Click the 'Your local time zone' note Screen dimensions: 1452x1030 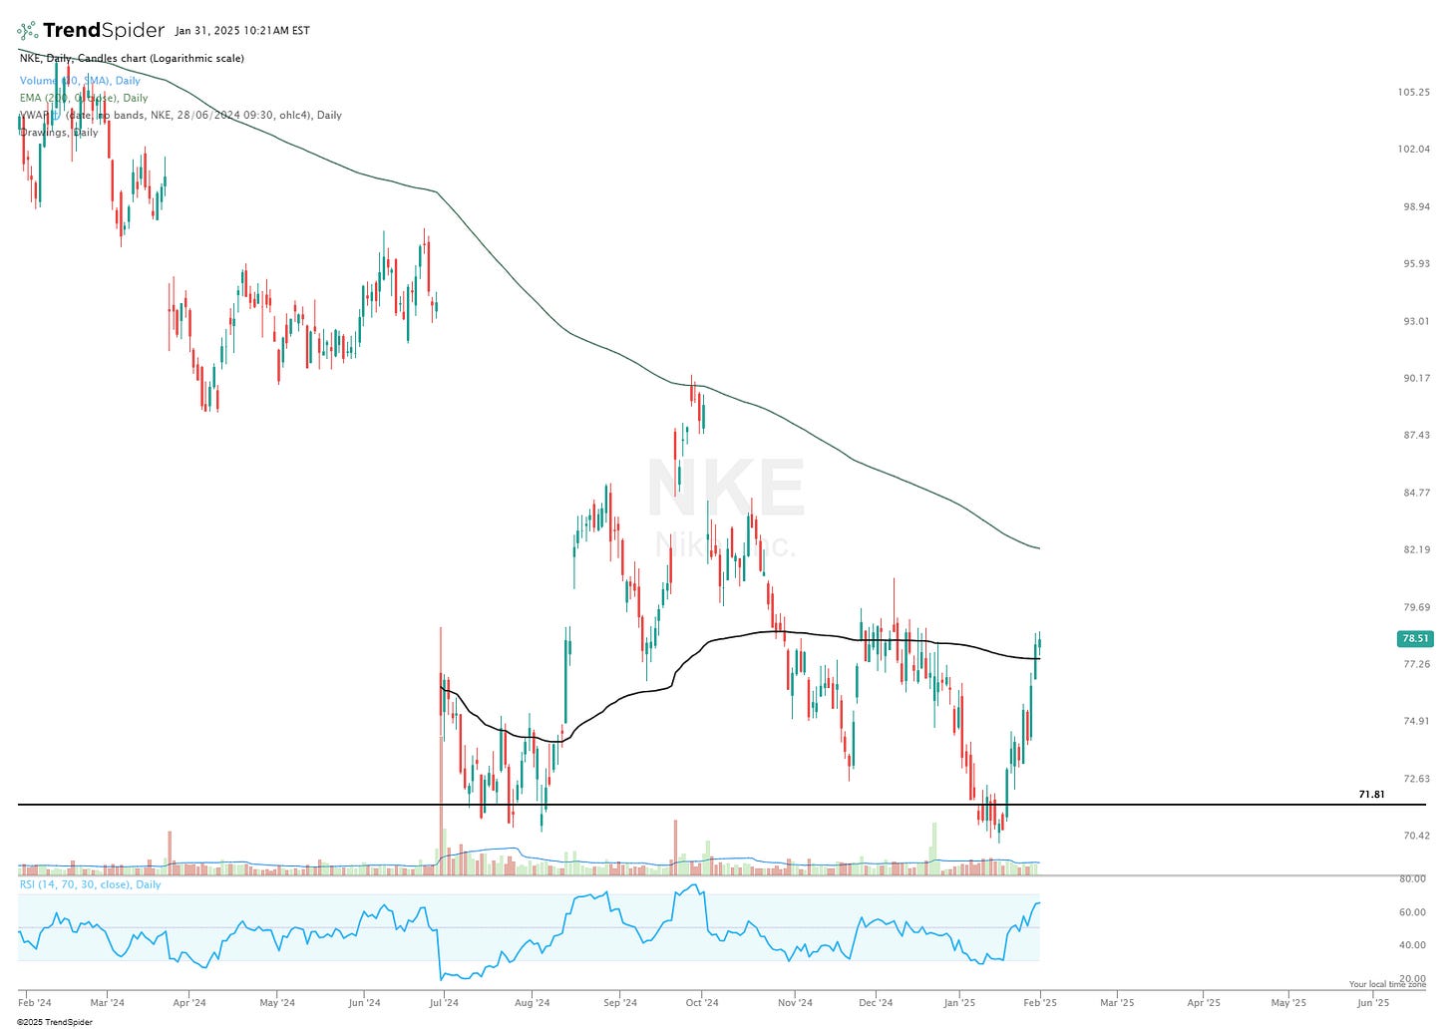pyautogui.click(x=1387, y=984)
